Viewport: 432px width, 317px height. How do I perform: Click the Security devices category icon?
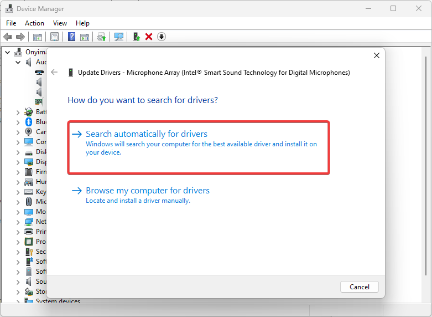pyautogui.click(x=29, y=252)
